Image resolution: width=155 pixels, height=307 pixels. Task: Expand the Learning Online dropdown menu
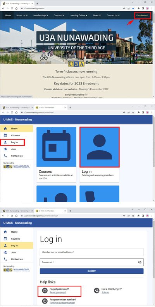[x=78, y=15]
